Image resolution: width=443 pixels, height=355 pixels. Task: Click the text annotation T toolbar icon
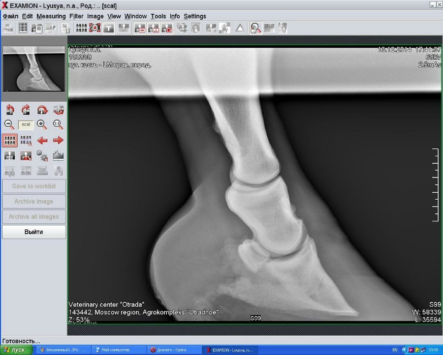tap(109, 28)
